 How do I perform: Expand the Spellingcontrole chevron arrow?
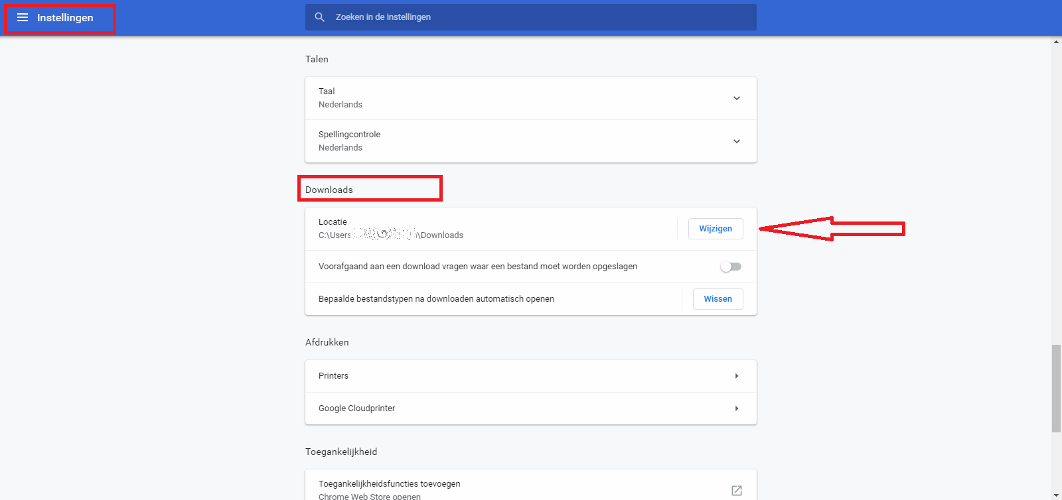(736, 141)
